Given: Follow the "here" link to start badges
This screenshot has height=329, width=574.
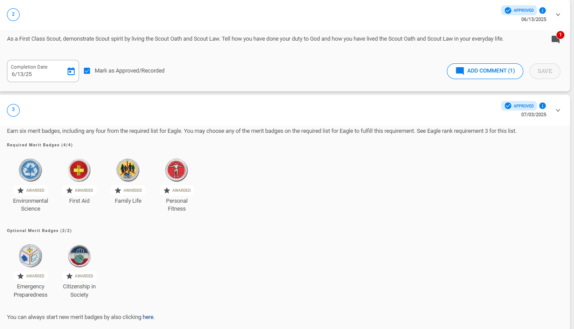Looking at the screenshot, I should pyautogui.click(x=148, y=317).
